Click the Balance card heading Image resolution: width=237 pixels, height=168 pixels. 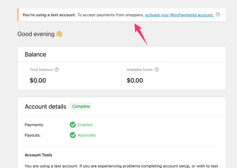[35, 54]
